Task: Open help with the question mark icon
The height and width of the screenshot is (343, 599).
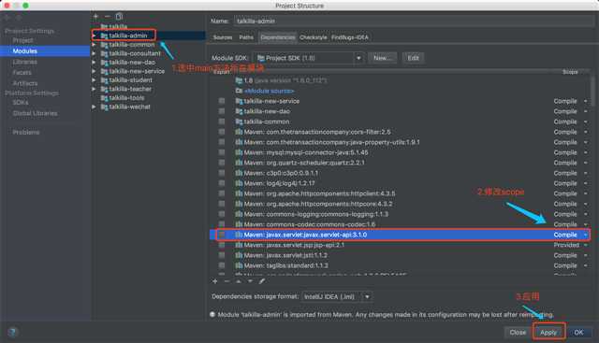Action: 12,332
